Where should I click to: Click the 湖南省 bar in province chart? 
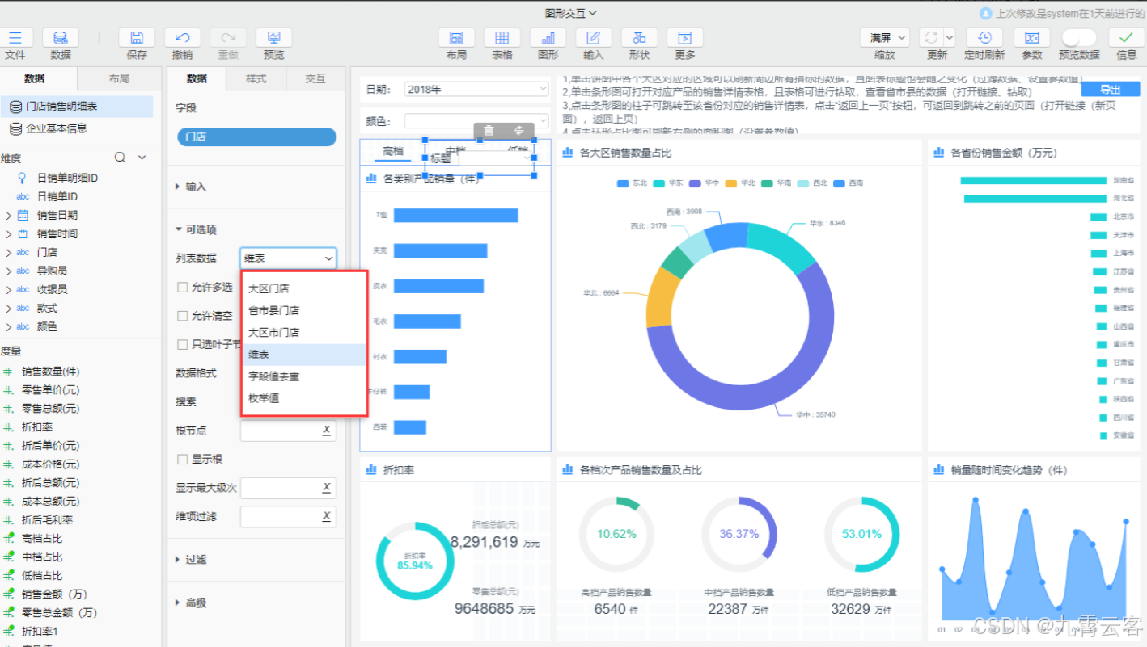click(1033, 180)
